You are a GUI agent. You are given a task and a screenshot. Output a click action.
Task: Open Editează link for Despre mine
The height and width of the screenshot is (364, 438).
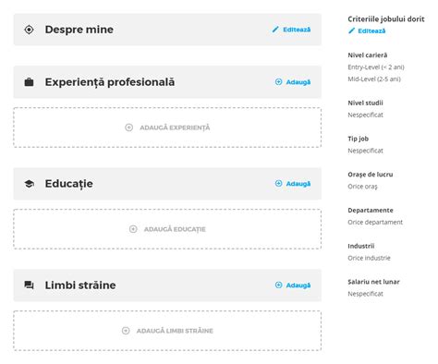tap(297, 30)
